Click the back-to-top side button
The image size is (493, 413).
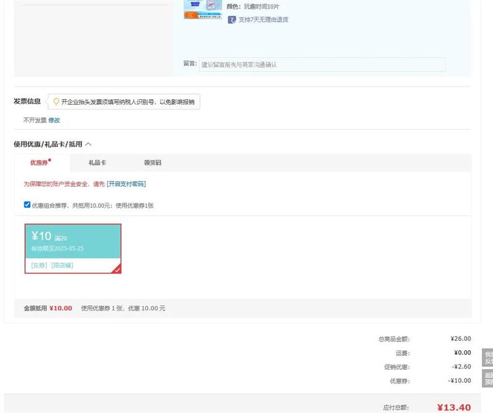[487, 378]
